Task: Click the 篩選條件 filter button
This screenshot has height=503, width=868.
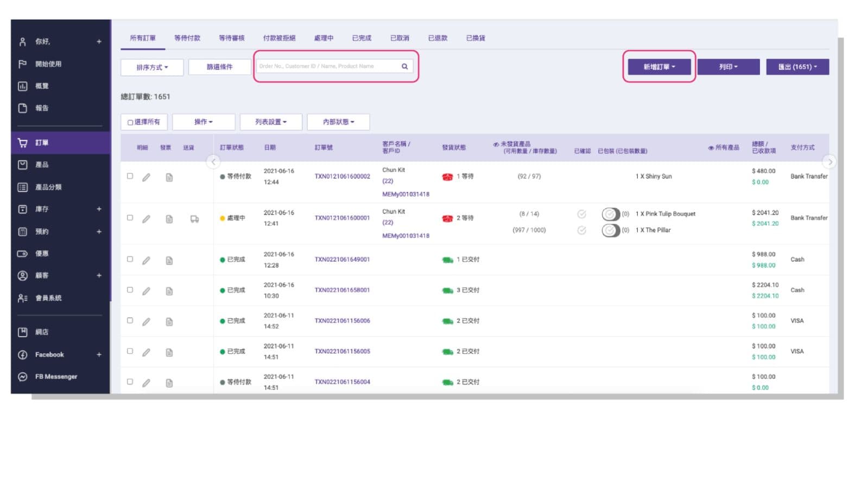Action: click(219, 67)
